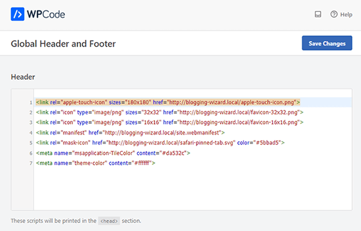Click the Help question mark icon

(x=334, y=14)
